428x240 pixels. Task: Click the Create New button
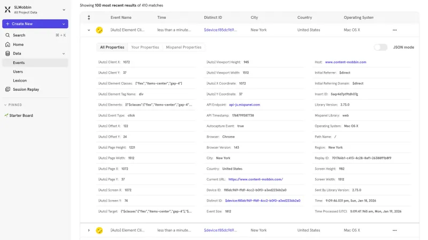[x=35, y=23]
